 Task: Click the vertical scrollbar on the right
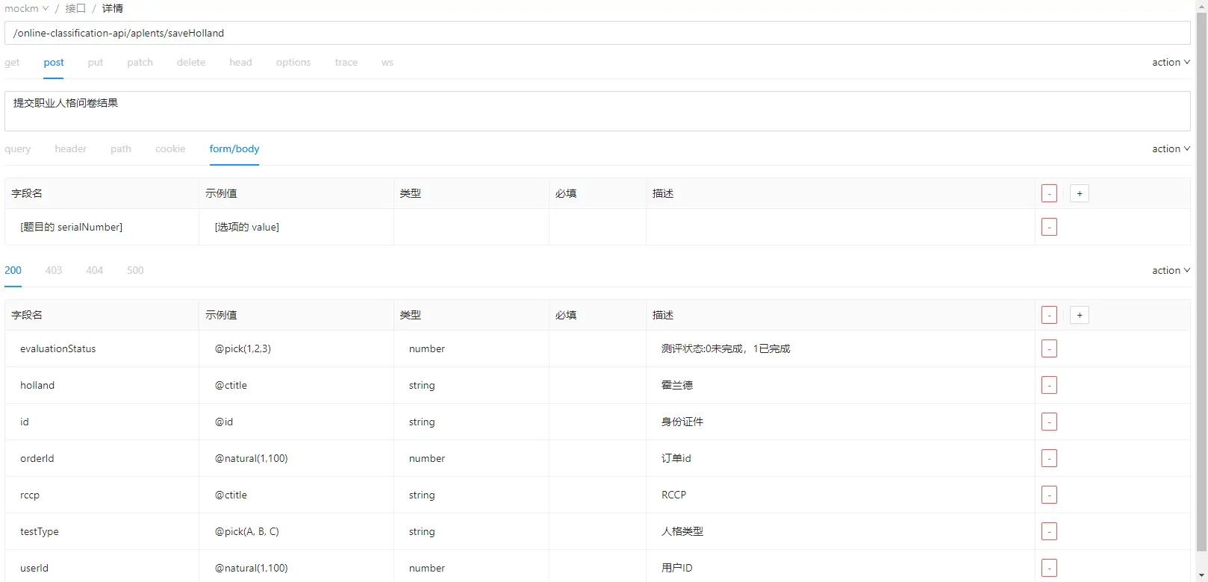pyautogui.click(x=1201, y=284)
